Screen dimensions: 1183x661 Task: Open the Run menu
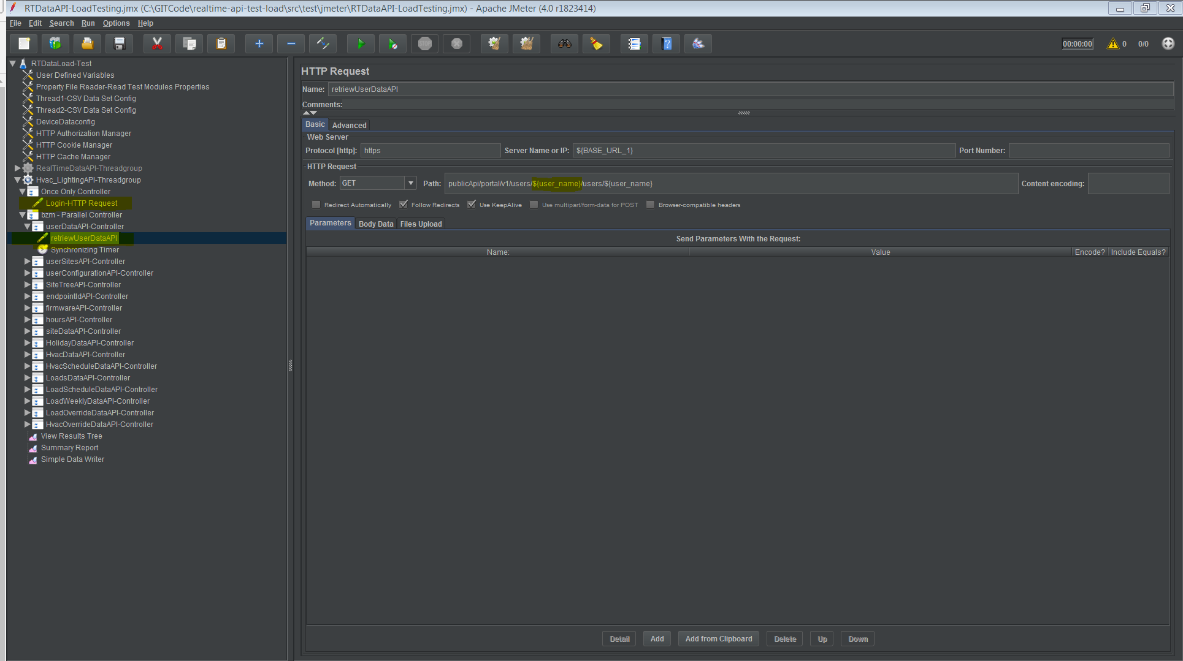[88, 23]
